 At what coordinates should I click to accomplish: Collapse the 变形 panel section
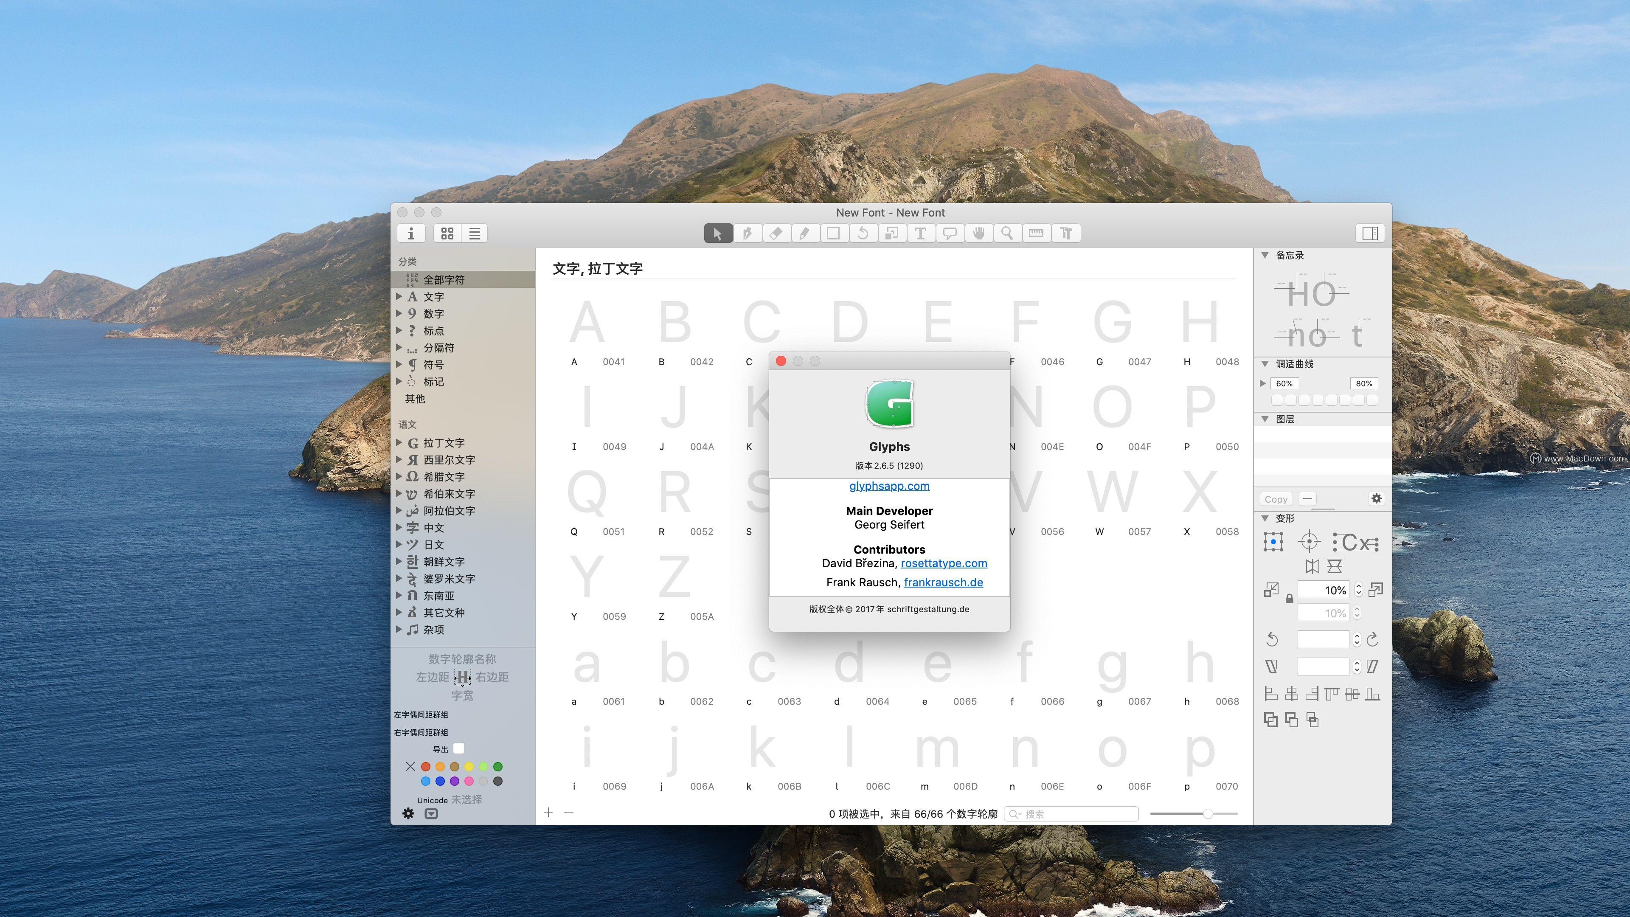pos(1265,518)
